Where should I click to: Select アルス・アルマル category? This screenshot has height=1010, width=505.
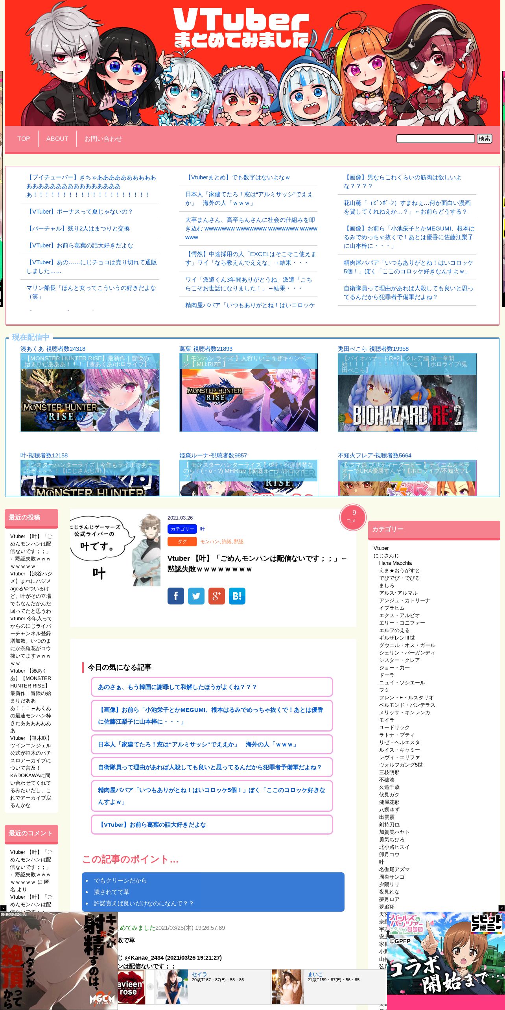pos(398,593)
